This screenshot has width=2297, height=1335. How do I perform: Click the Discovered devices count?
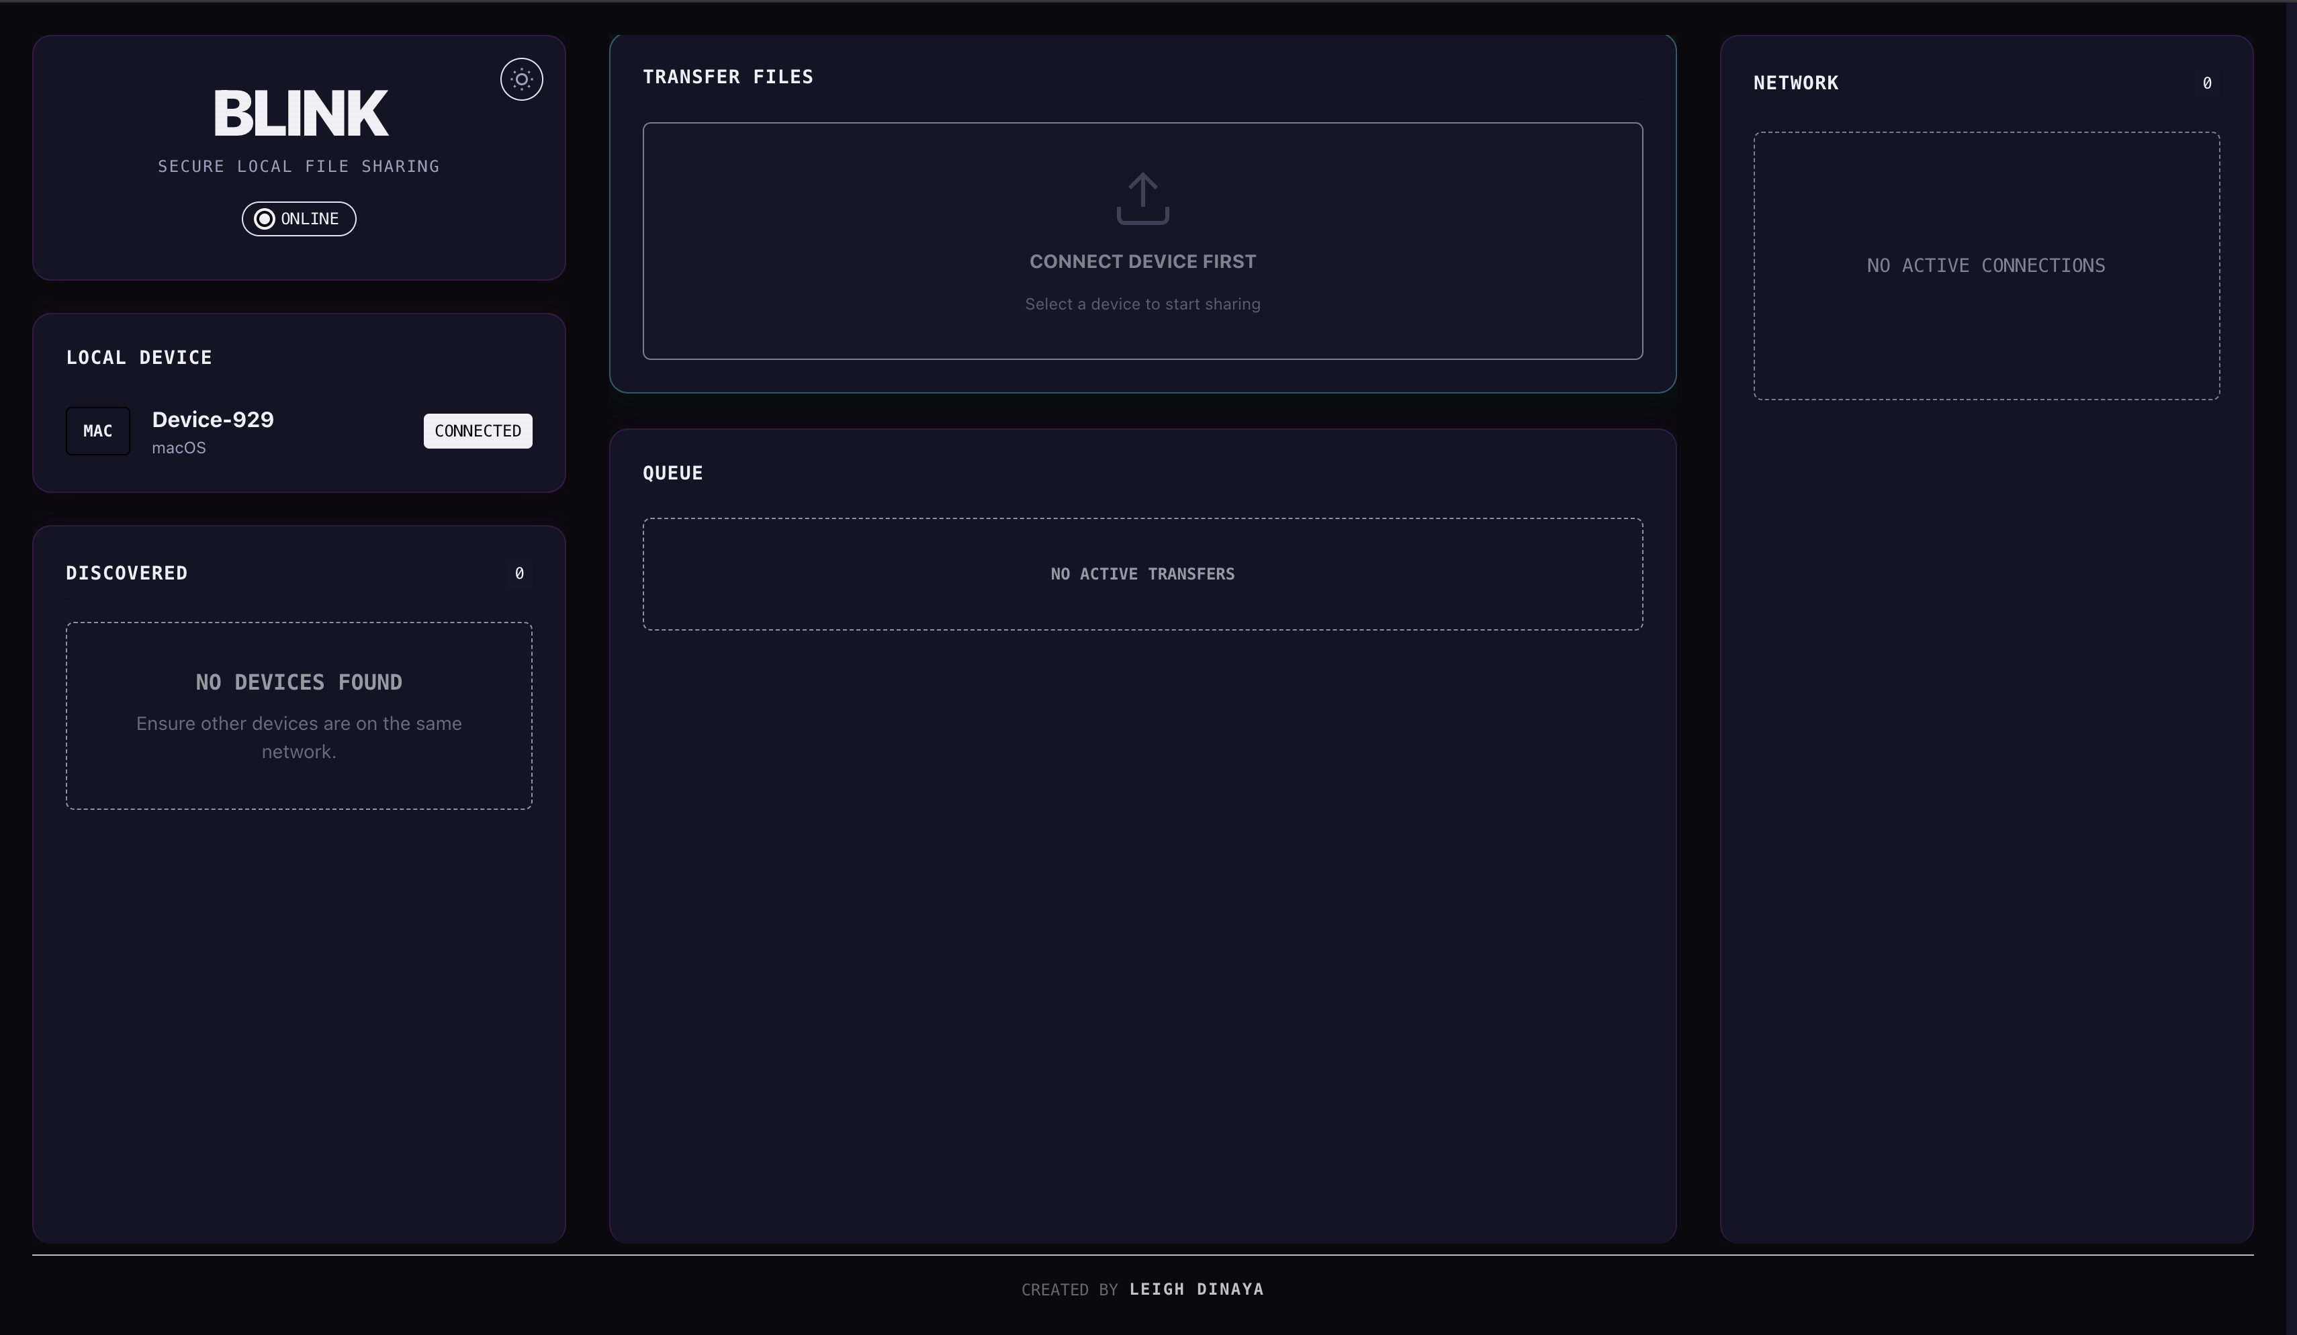click(x=519, y=573)
